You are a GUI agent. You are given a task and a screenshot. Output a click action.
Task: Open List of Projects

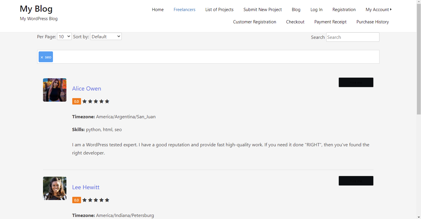tap(219, 10)
